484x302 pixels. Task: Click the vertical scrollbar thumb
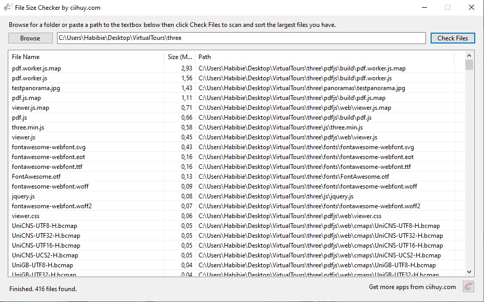pyautogui.click(x=469, y=65)
